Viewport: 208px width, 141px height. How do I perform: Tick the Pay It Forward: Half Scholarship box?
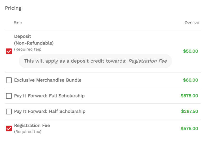(x=9, y=112)
